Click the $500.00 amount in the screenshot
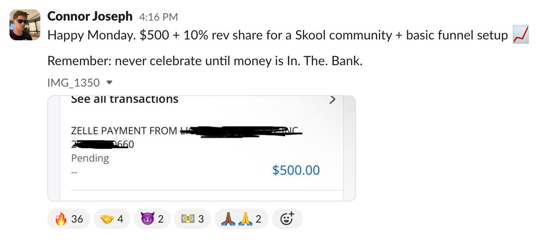544x241 pixels. click(x=296, y=170)
